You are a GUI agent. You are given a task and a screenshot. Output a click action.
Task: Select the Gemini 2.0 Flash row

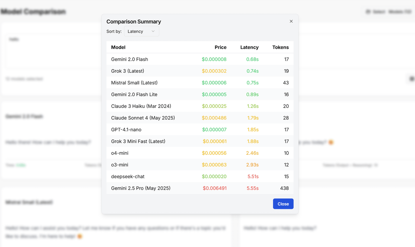200,59
